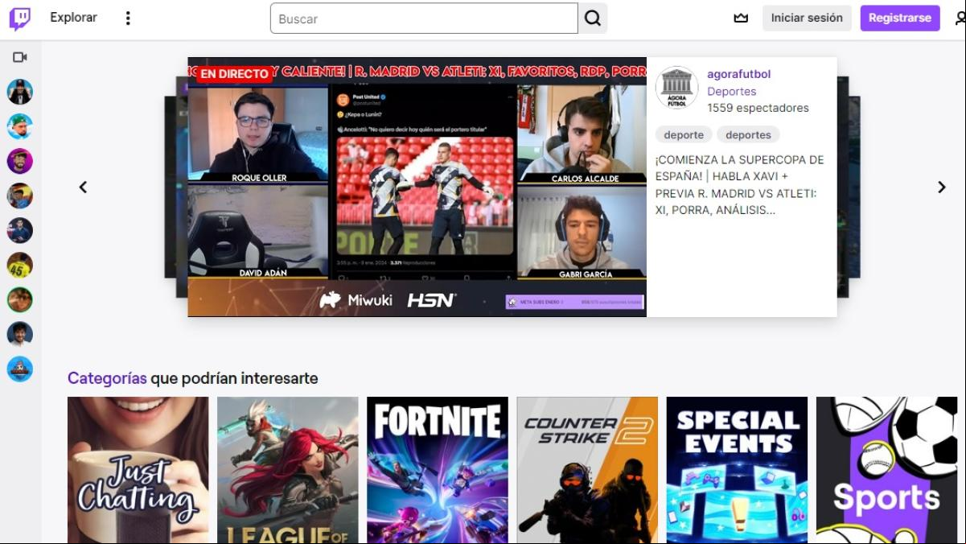Open the Special Events category
The image size is (966, 544).
click(x=736, y=470)
